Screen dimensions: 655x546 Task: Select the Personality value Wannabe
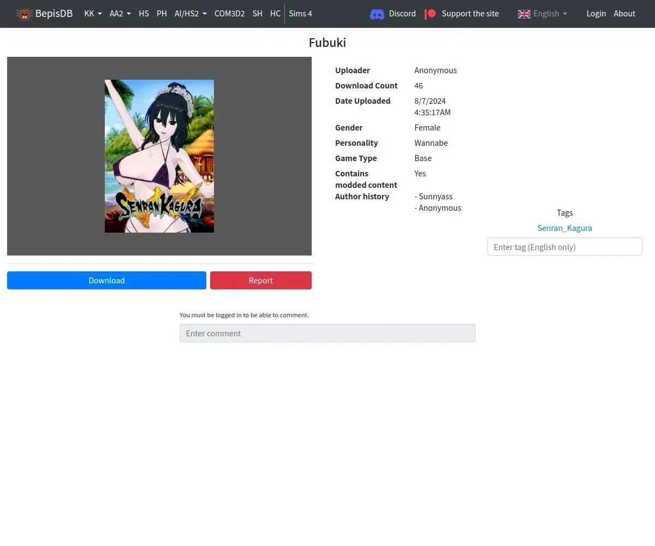(x=431, y=143)
